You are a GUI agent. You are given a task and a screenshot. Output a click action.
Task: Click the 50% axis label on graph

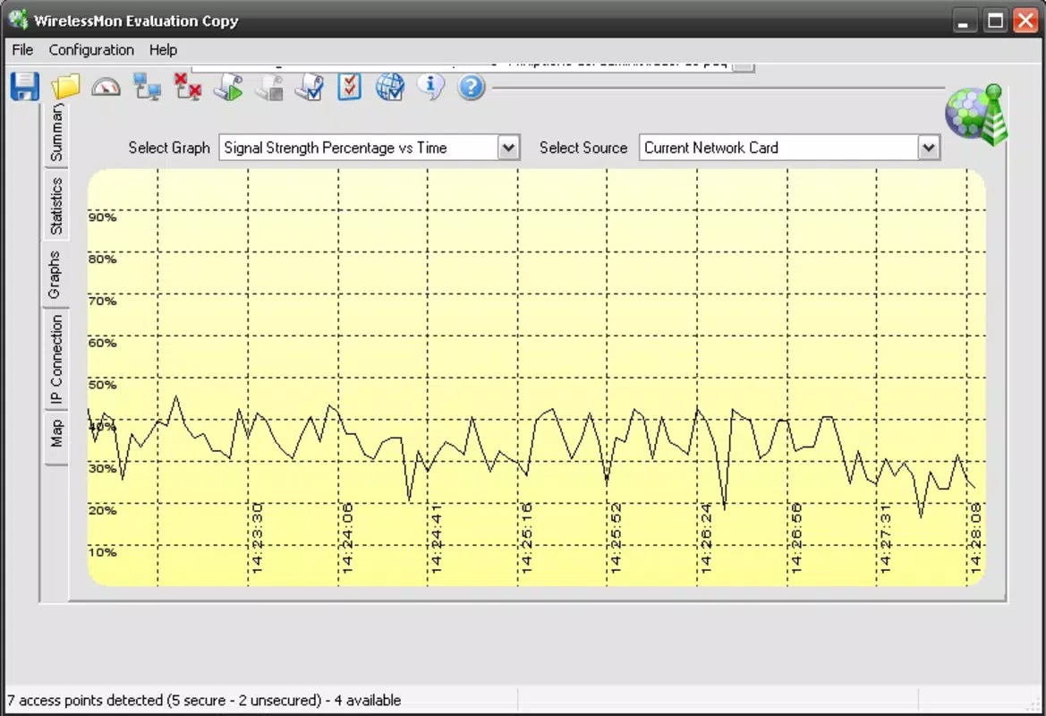[102, 384]
